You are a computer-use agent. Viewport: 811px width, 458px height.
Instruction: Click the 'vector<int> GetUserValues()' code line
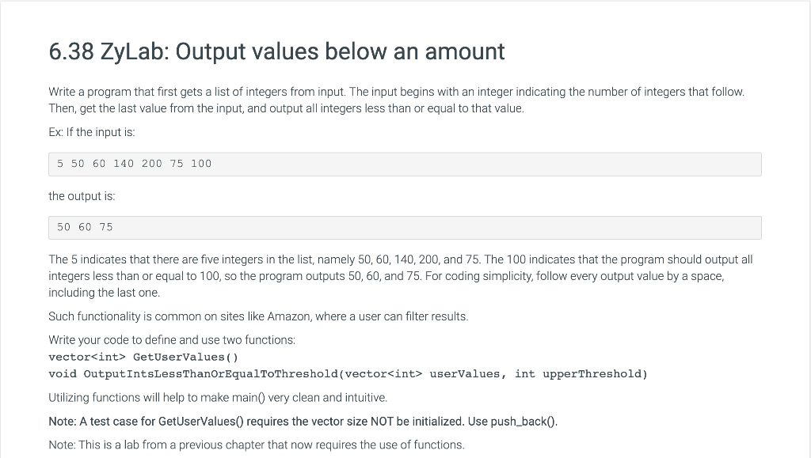tap(143, 358)
